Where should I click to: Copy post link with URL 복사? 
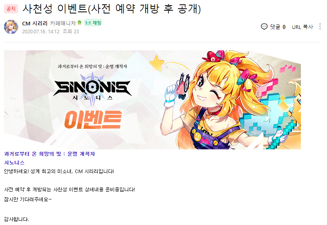(302, 27)
